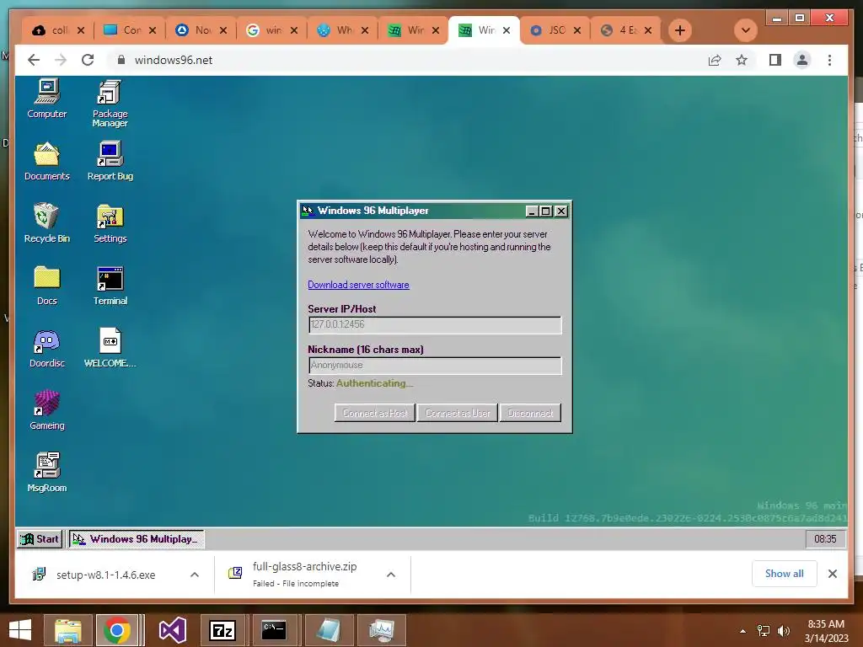
Task: Open Visual Studio from taskbar
Action: (x=173, y=630)
